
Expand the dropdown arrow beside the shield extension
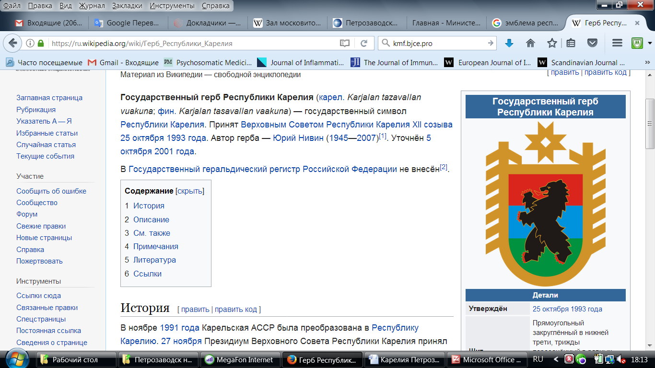[649, 43]
